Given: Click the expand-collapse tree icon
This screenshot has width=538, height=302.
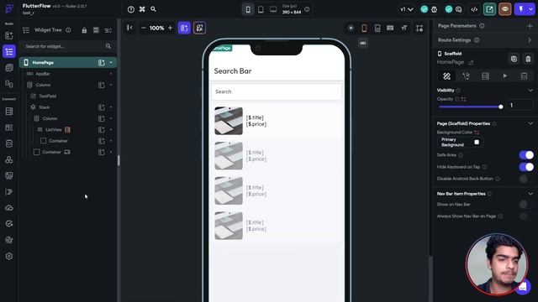Looking at the screenshot, I should pos(108,30).
